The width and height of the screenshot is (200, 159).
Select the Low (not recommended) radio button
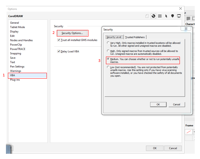click(x=108, y=67)
